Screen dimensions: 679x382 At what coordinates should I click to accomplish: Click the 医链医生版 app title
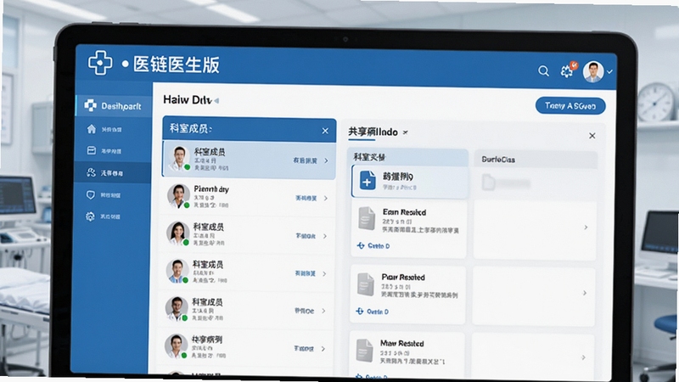pos(176,65)
